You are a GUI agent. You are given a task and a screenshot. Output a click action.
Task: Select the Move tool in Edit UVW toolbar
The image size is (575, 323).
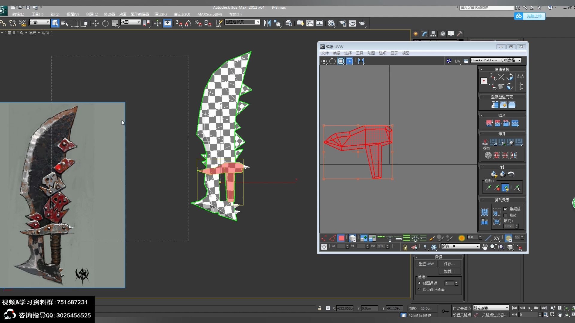[324, 61]
